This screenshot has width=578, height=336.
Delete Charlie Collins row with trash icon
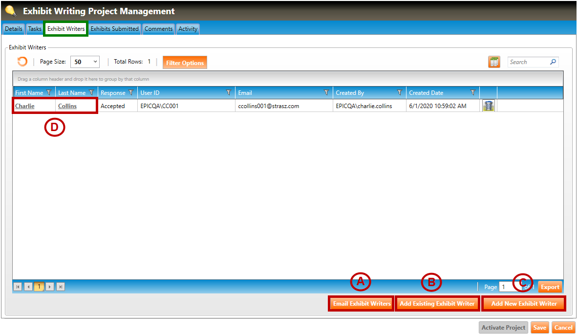[x=488, y=106]
